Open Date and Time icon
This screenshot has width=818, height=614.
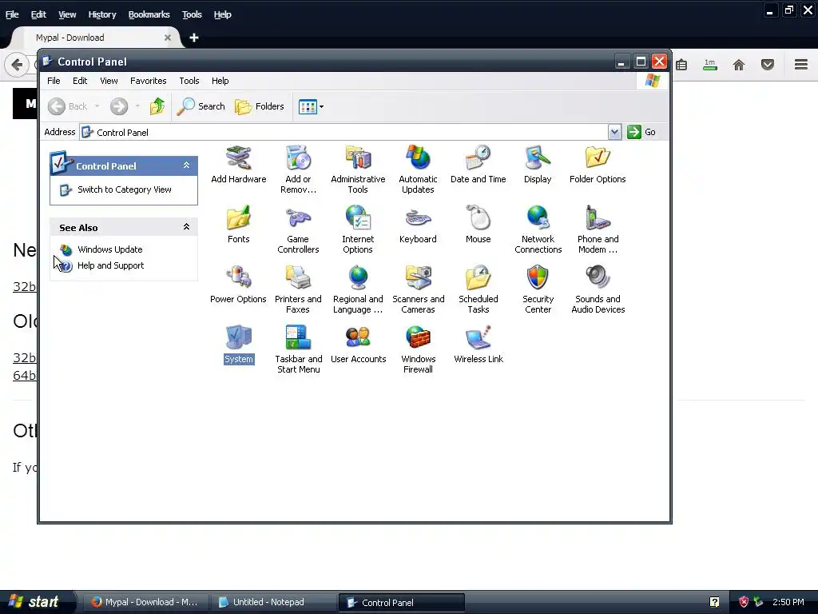point(478,165)
